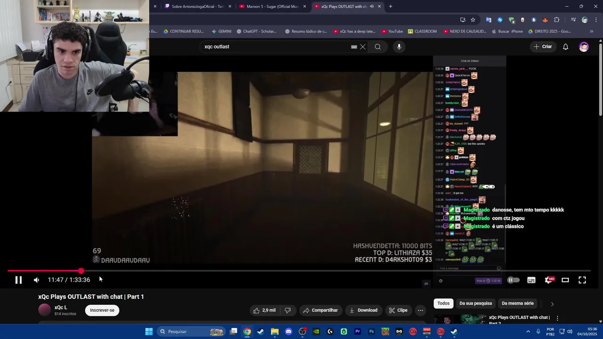Clear the search text with the X
Image resolution: width=603 pixels, height=339 pixels.
tap(363, 47)
